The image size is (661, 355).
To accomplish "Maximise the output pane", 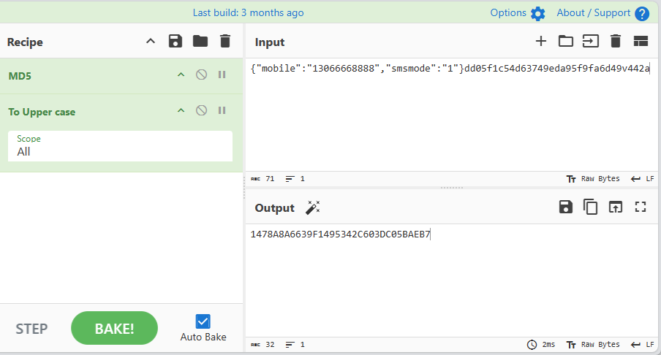I will [x=641, y=207].
